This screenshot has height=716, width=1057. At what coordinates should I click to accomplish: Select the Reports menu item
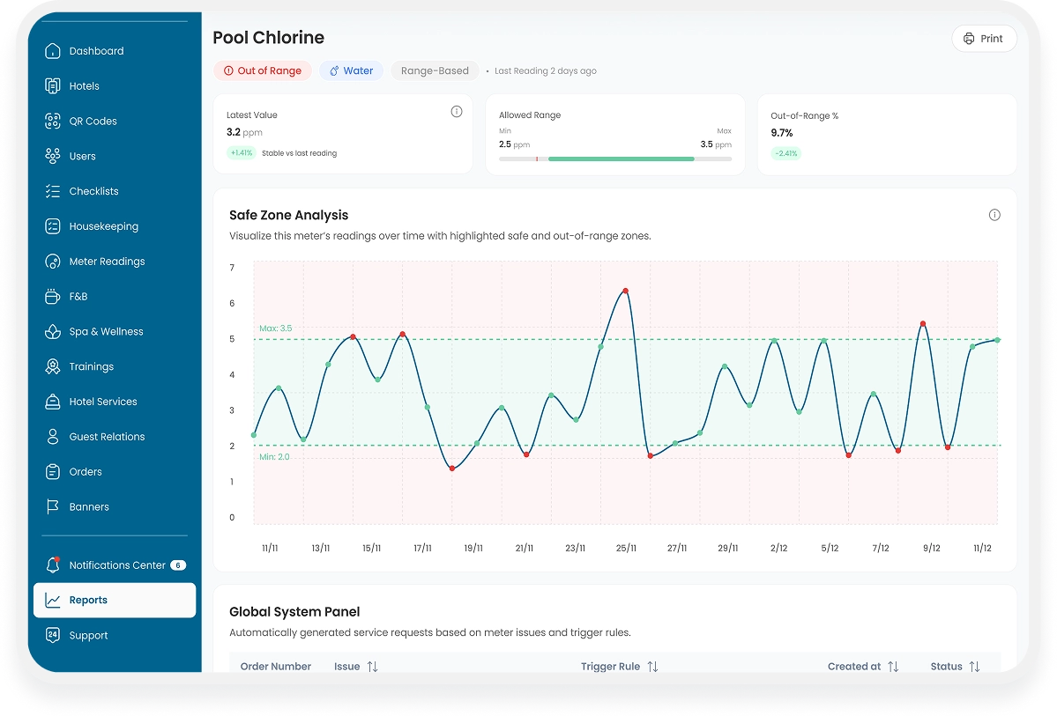(88, 600)
